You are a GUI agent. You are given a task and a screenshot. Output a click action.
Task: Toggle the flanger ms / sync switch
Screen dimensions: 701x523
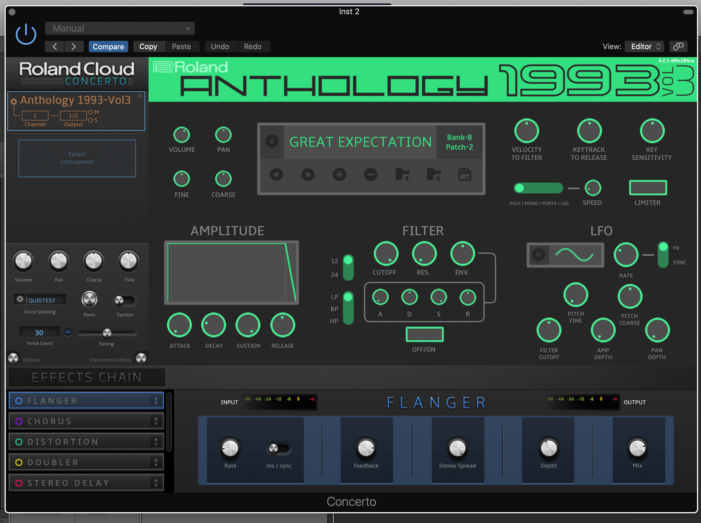(x=279, y=448)
